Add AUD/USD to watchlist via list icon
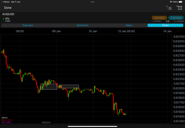This screenshot has height=128, width=185. coord(169,8)
